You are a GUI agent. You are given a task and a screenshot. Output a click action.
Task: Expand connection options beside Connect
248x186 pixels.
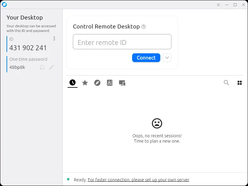click(167, 58)
